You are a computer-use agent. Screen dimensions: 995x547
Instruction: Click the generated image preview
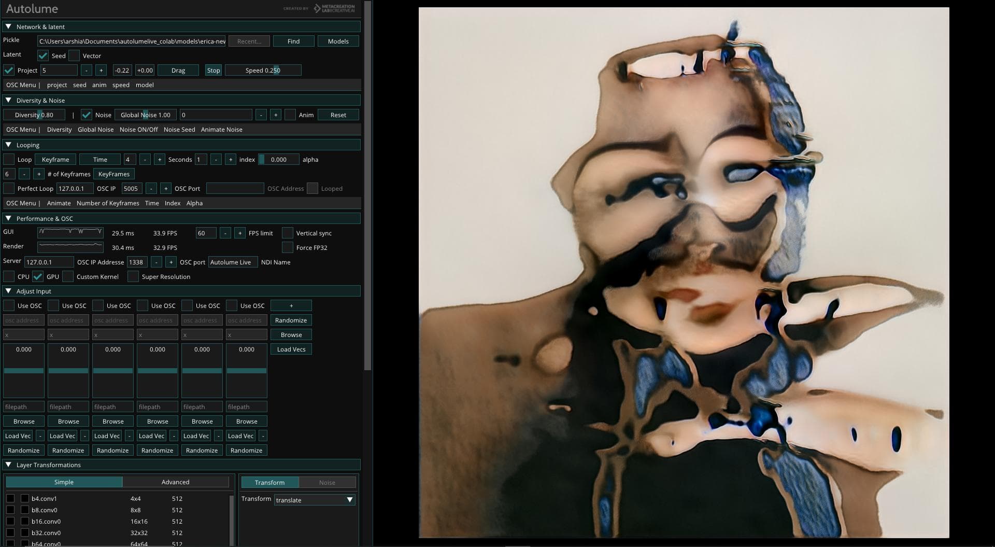coord(684,272)
